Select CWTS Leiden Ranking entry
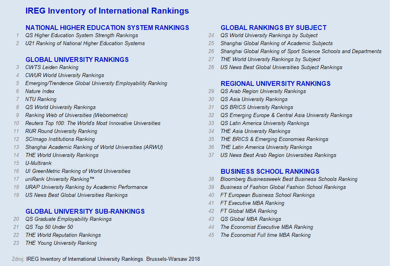This screenshot has width=399, height=266. point(52,67)
